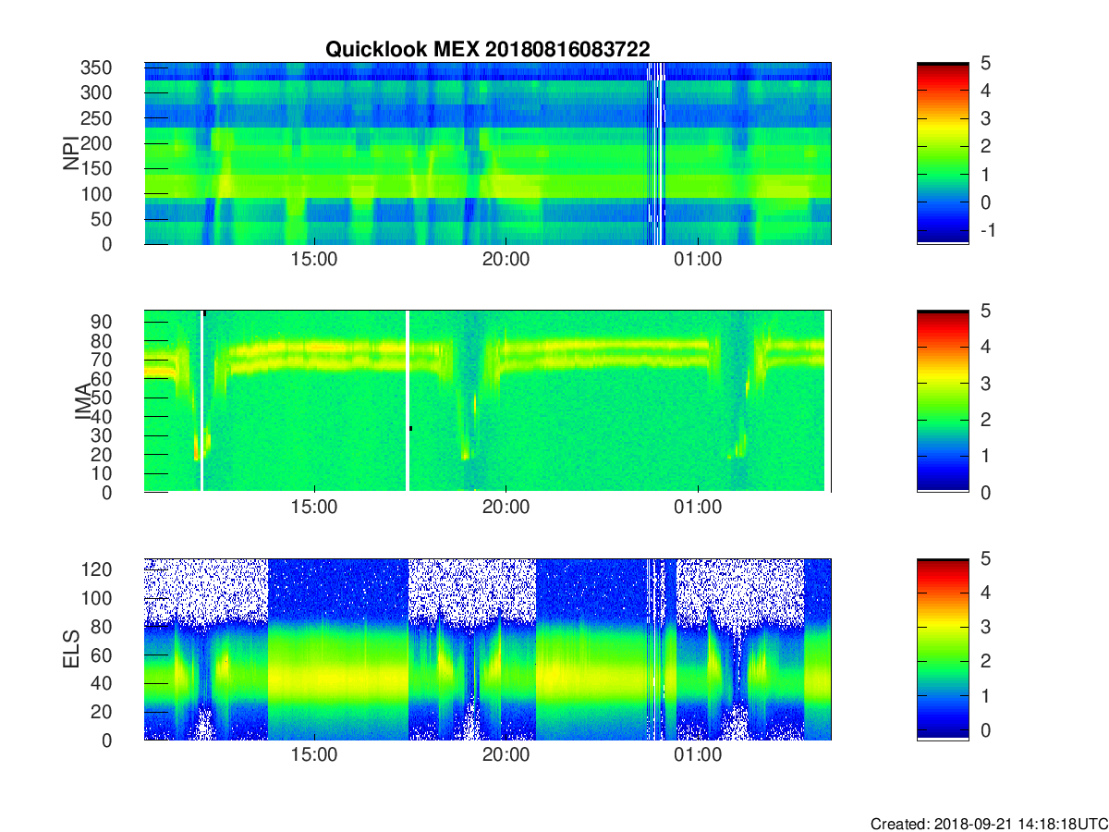Click the 5 label on the NPI color bar
The height and width of the screenshot is (832, 1109).
[x=985, y=64]
